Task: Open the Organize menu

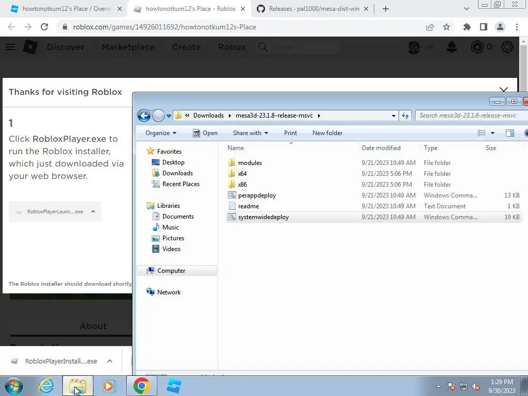Action: (x=161, y=133)
